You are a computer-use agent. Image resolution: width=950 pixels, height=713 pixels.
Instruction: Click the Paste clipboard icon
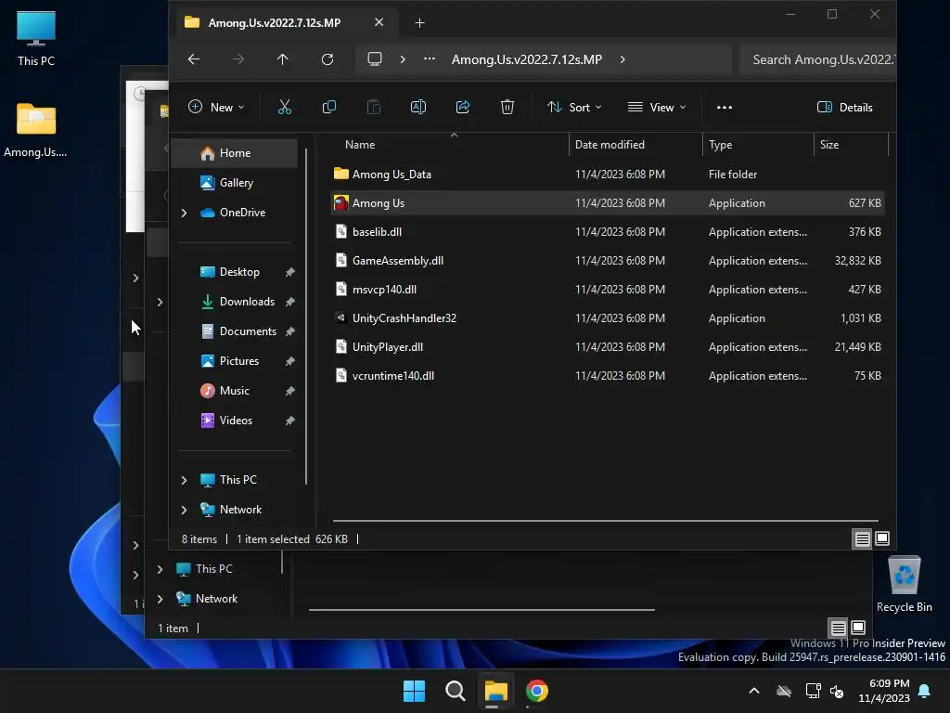pyautogui.click(x=374, y=108)
